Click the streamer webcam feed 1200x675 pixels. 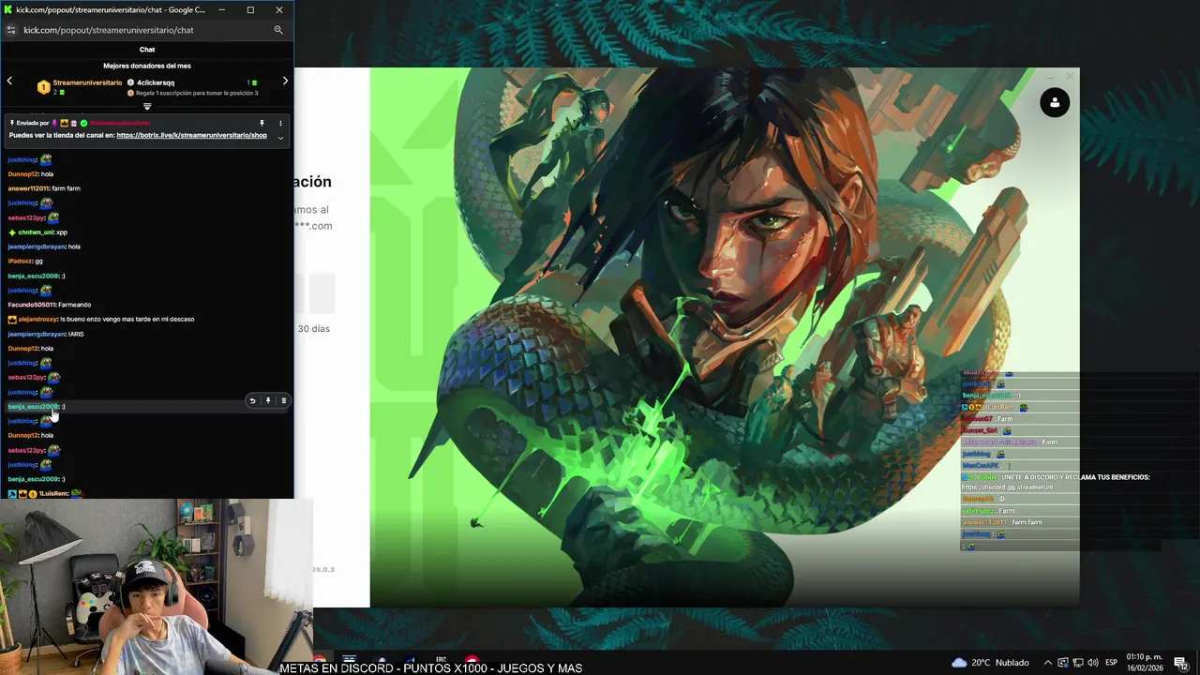pyautogui.click(x=156, y=587)
